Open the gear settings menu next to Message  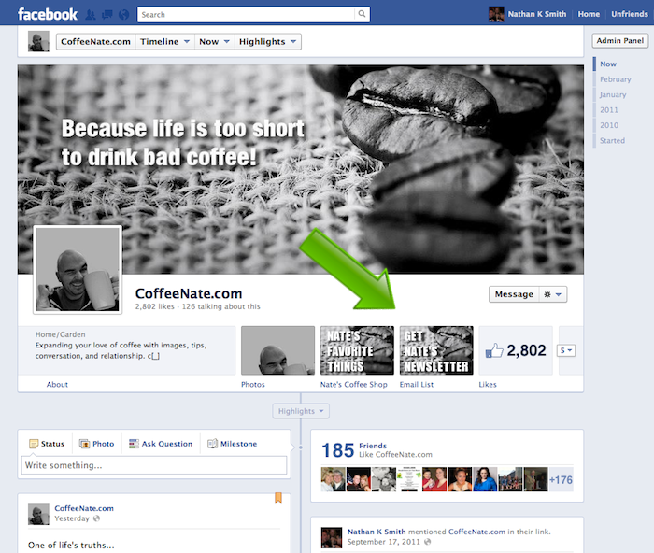pyautogui.click(x=553, y=294)
